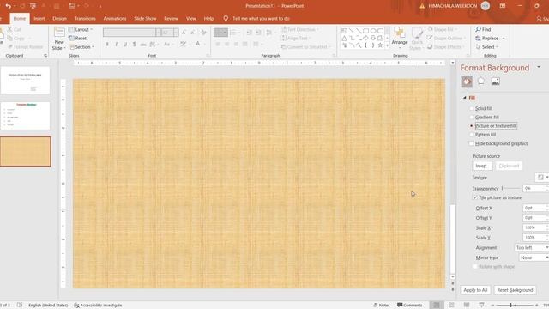Select the second slide thumbnail

(x=25, y=116)
